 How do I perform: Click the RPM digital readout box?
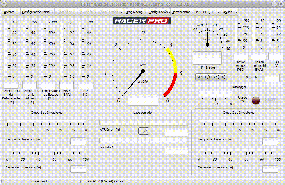pyautogui.click(x=143, y=99)
